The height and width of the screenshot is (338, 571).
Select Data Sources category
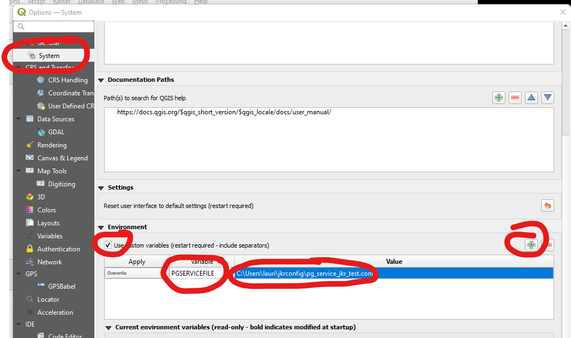(x=56, y=119)
